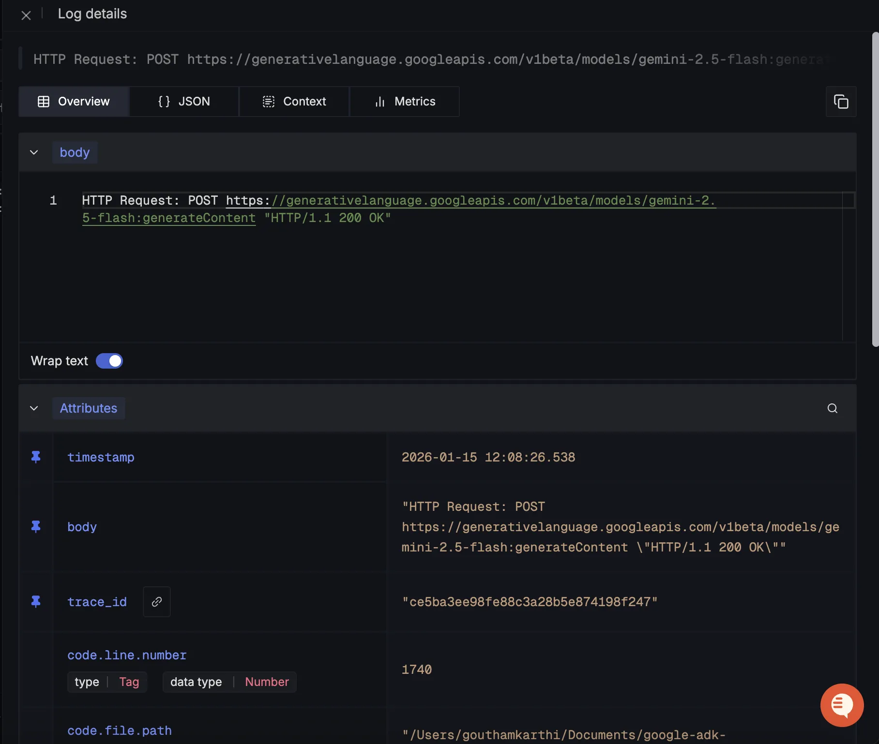Open the Context tab

coord(294,102)
